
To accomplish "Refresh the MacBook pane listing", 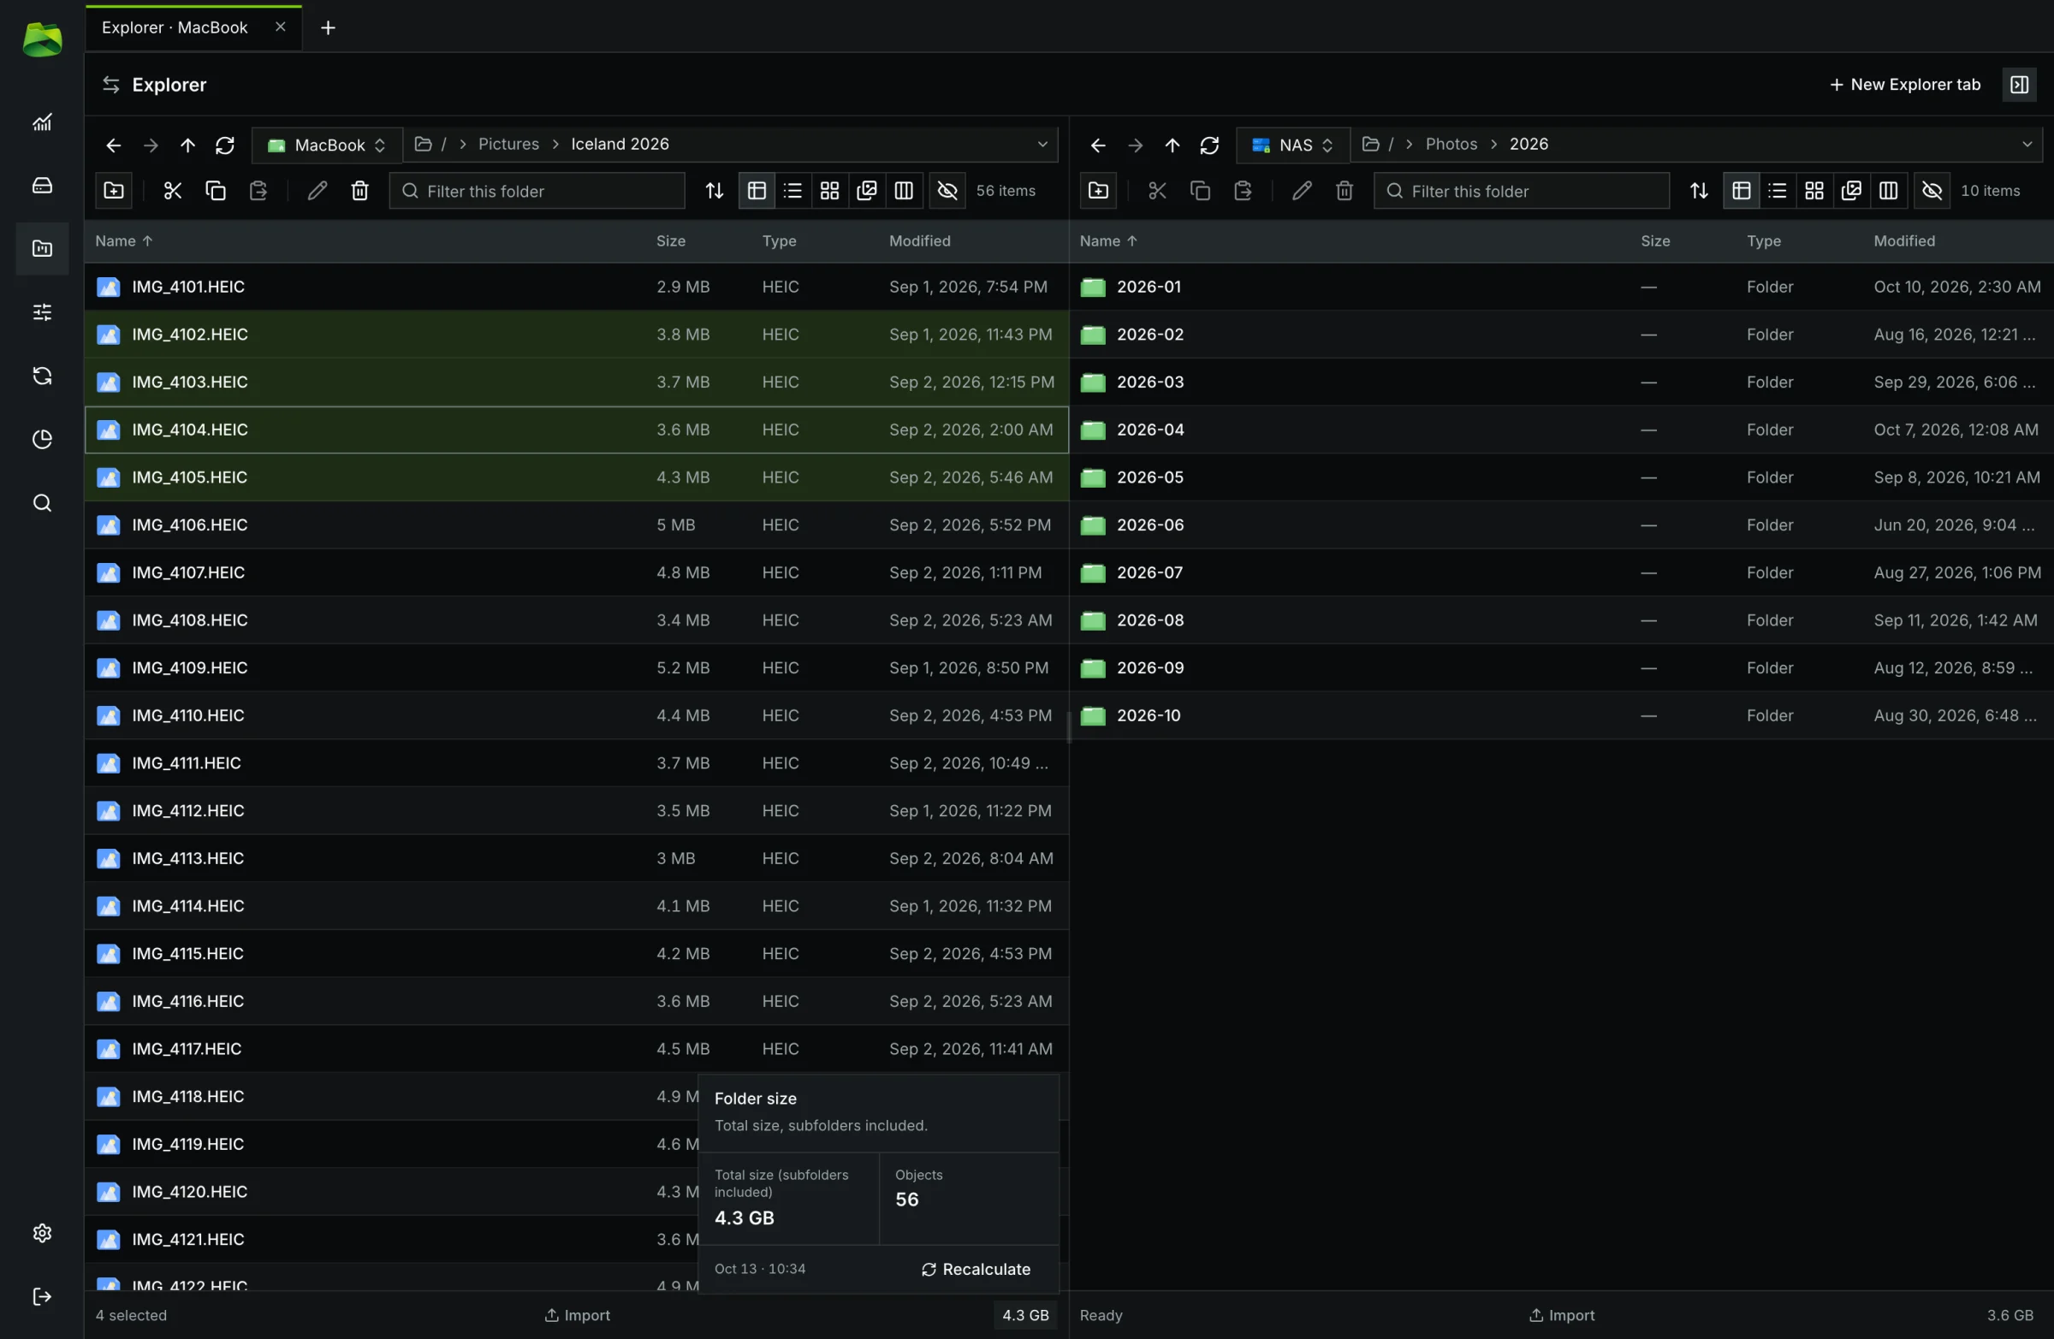I will point(224,145).
